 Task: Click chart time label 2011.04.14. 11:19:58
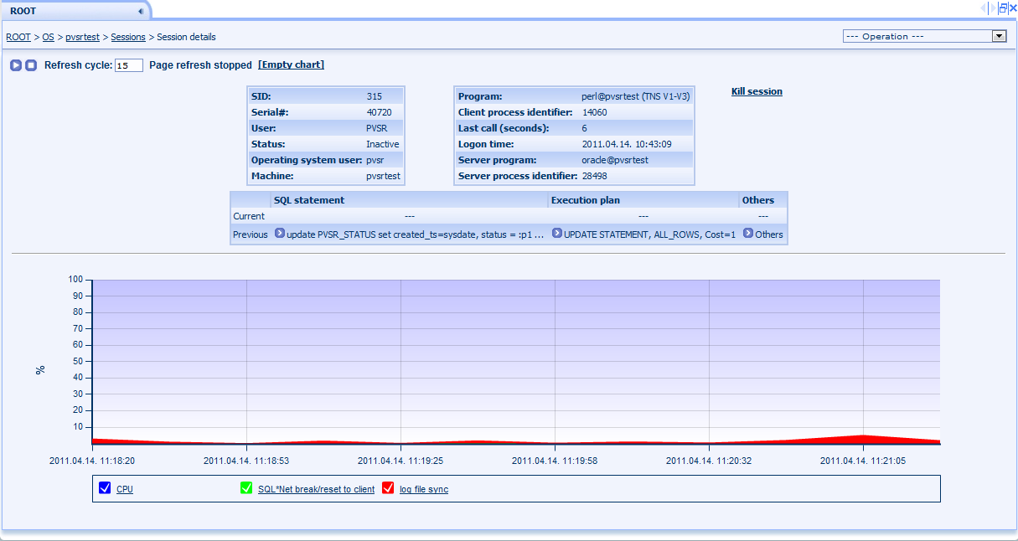[555, 460]
